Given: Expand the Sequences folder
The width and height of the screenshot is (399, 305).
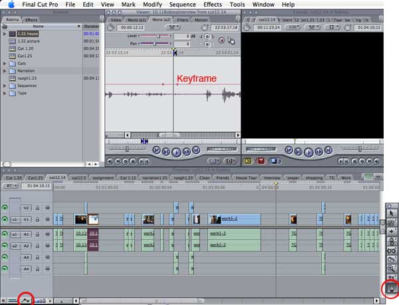Looking at the screenshot, I should (x=5, y=86).
